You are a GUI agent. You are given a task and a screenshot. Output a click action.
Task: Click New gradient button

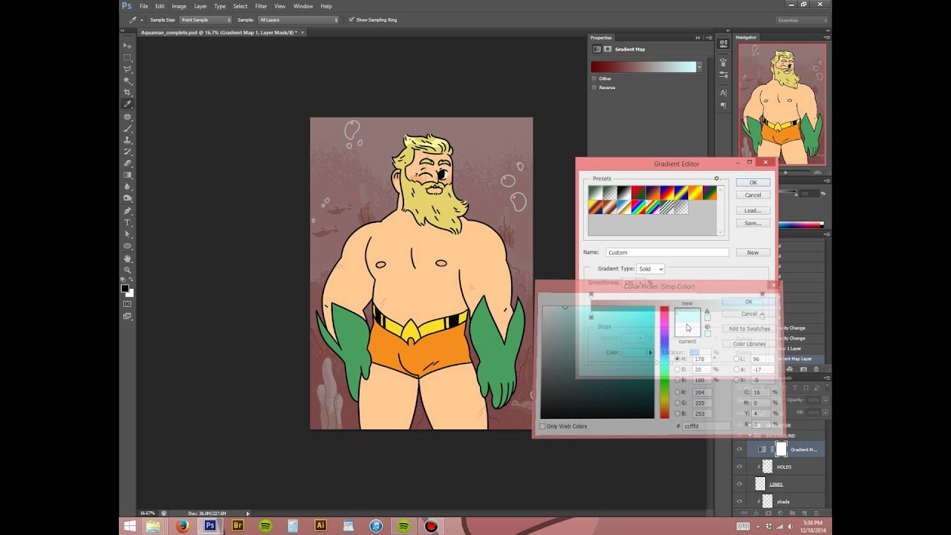(753, 253)
